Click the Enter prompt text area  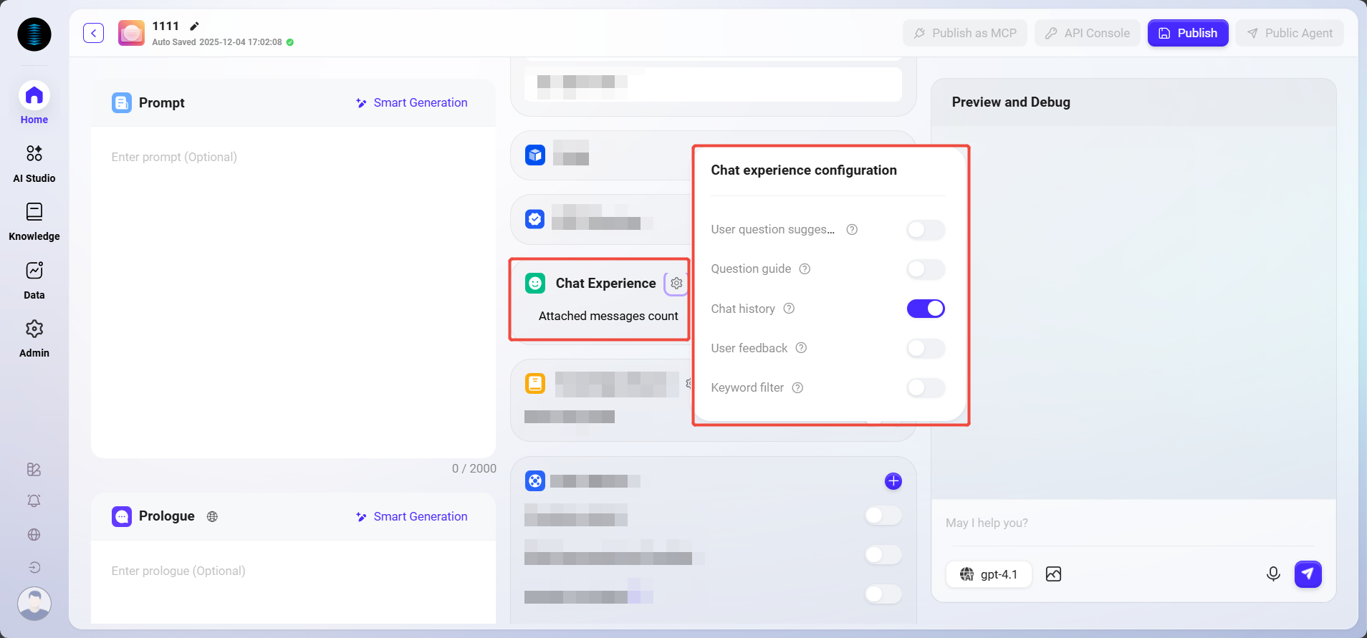pos(292,286)
